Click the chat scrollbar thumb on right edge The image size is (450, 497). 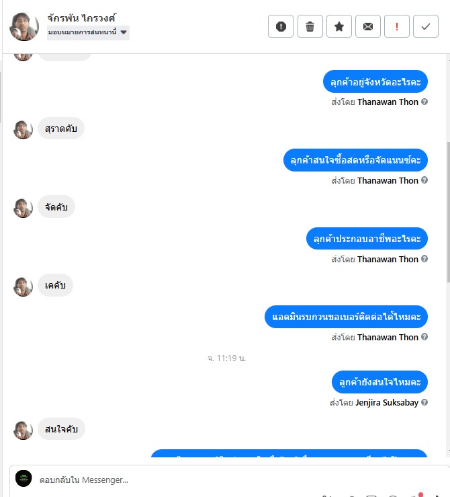(448, 212)
